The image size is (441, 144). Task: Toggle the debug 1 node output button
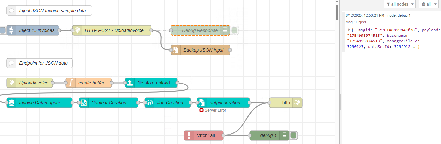pyautogui.click(x=294, y=135)
